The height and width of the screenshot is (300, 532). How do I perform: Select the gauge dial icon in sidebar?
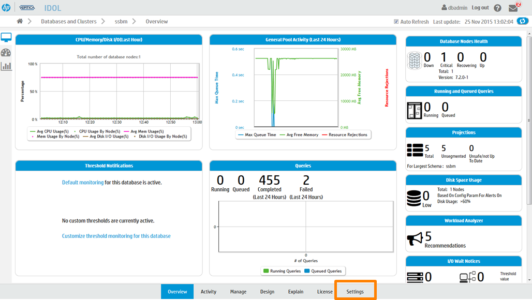(x=6, y=52)
